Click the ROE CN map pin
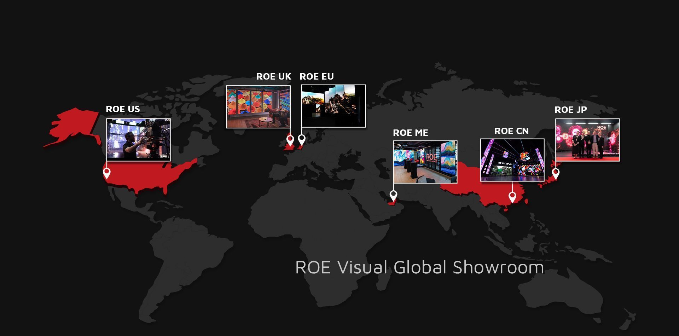The height and width of the screenshot is (336, 679). (512, 197)
